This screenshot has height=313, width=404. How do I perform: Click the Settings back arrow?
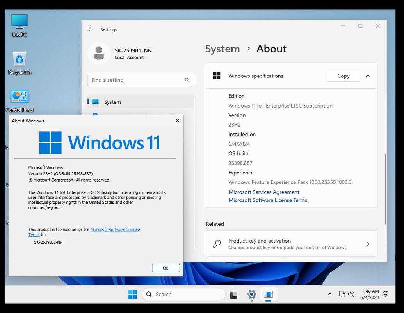click(x=91, y=29)
